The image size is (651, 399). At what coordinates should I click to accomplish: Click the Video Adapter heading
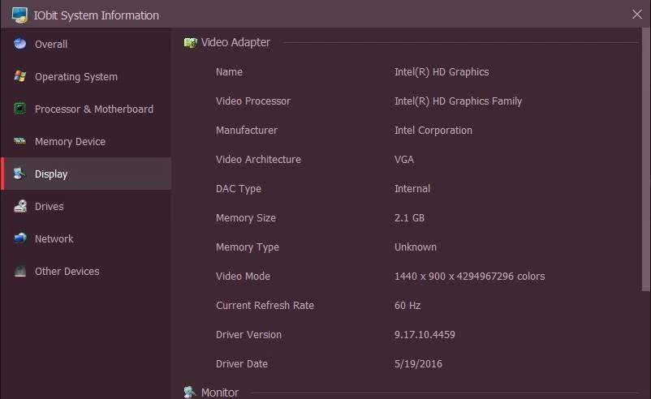click(x=235, y=42)
